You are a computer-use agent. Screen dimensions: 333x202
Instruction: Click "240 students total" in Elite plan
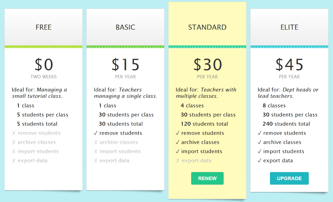286,124
